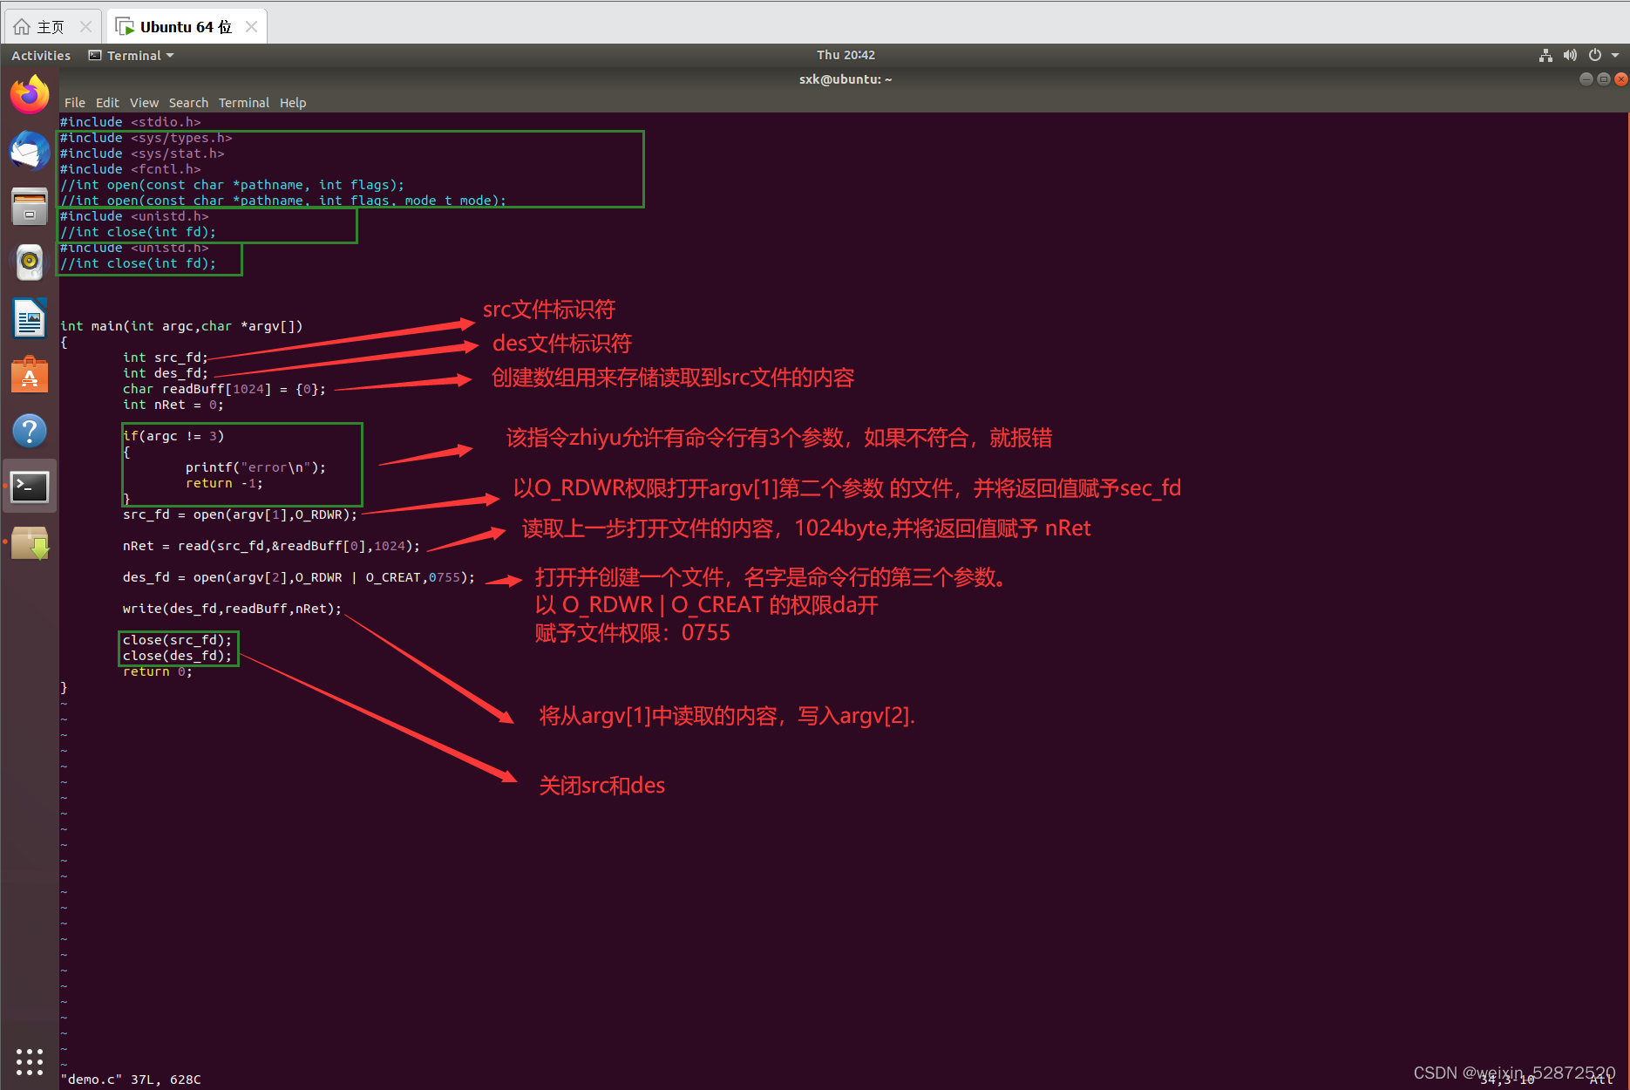Open the Edit menu in Terminal
The image size is (1630, 1090).
[106, 102]
